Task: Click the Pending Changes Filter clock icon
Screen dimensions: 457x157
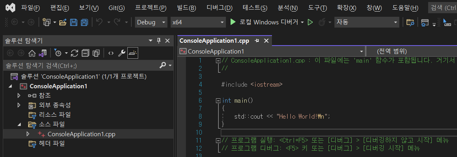Action: click(x=58, y=53)
